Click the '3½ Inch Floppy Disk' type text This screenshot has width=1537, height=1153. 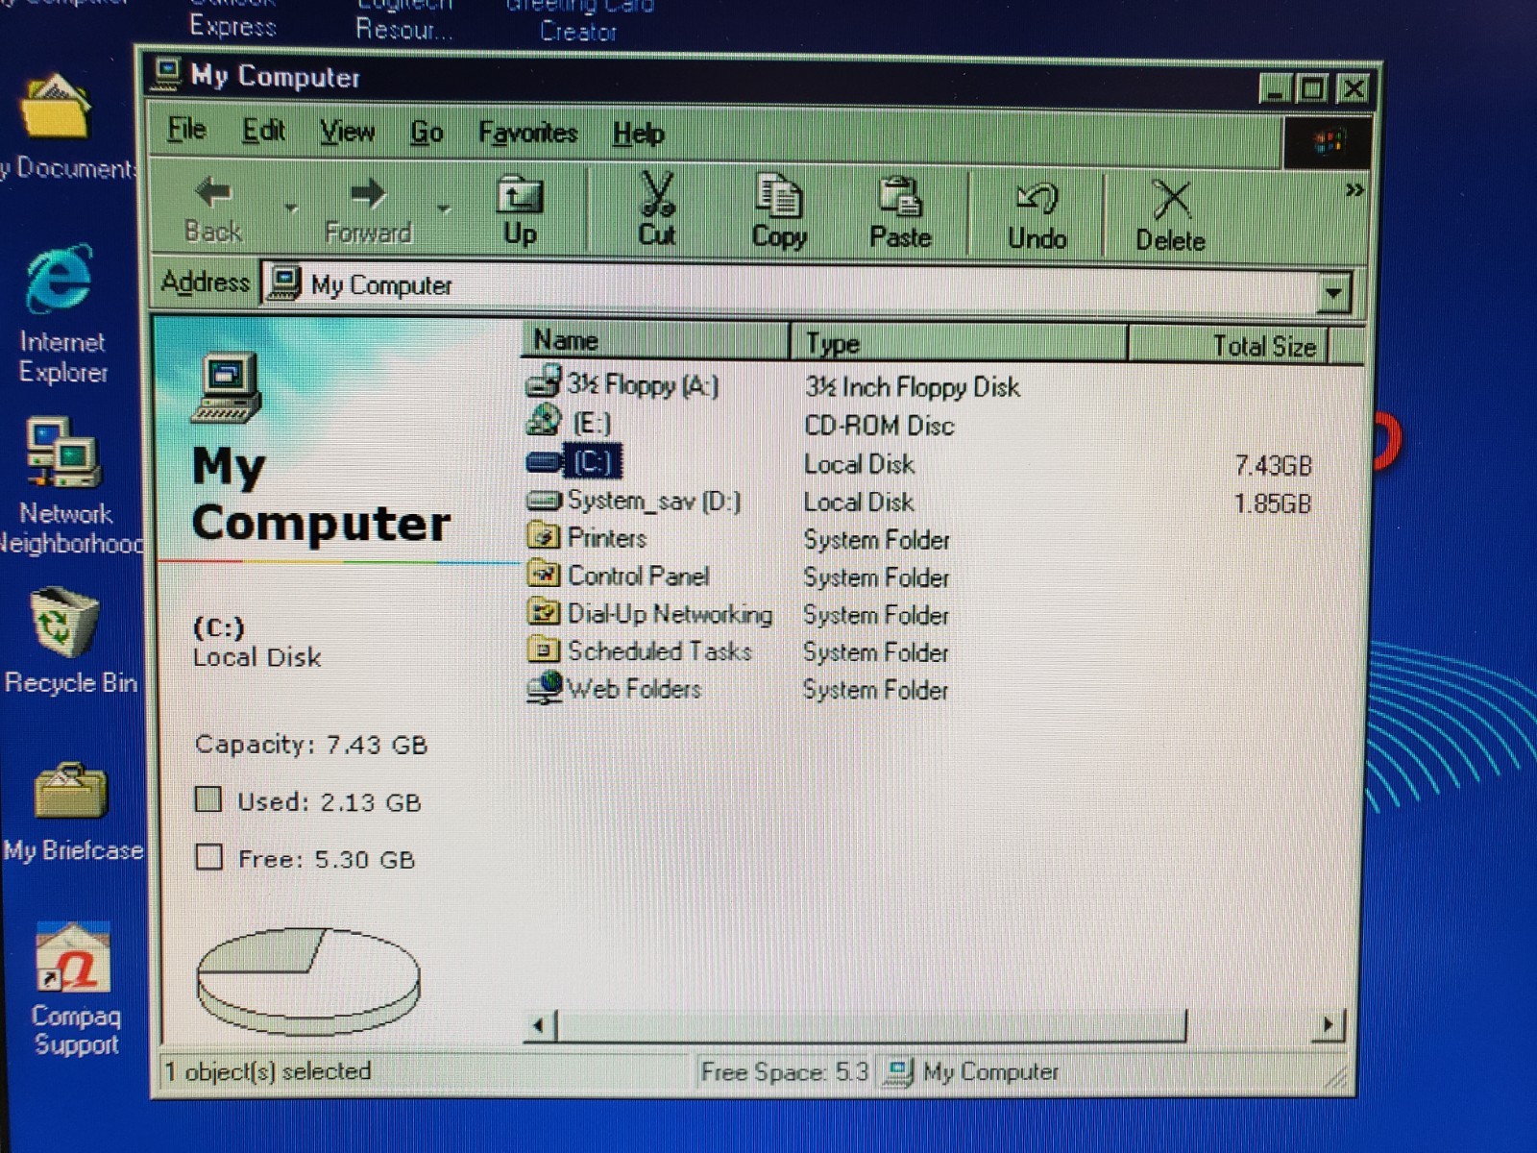912,386
